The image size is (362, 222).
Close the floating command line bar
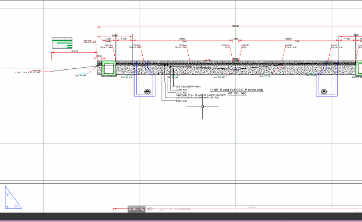[x=134, y=209]
